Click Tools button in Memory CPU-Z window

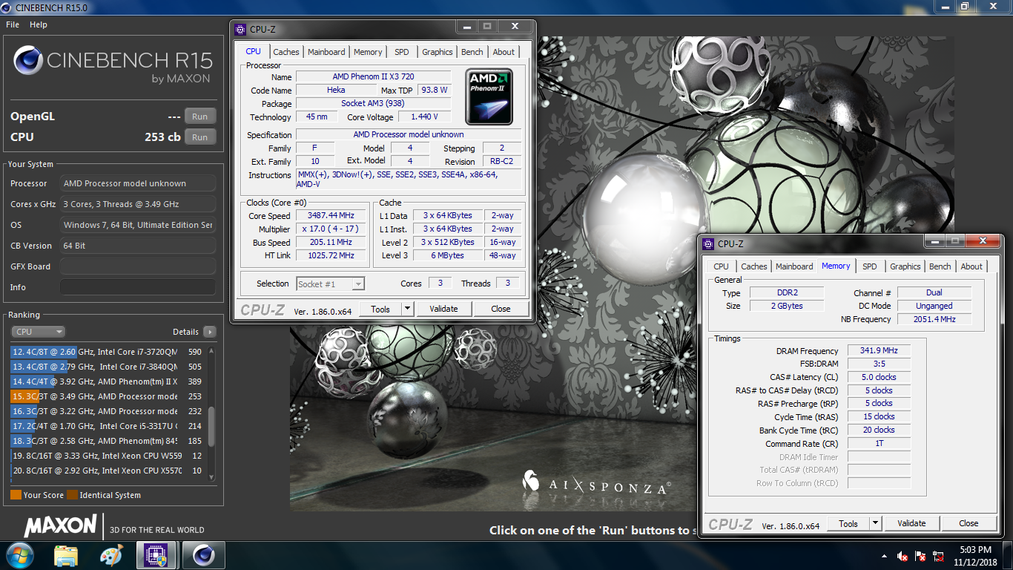click(848, 523)
